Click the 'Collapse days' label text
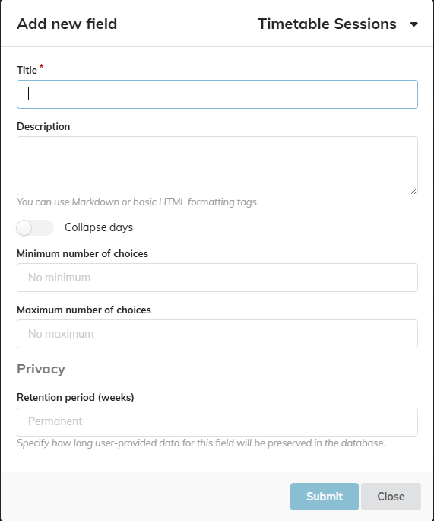The width and height of the screenshot is (434, 521). [99, 227]
